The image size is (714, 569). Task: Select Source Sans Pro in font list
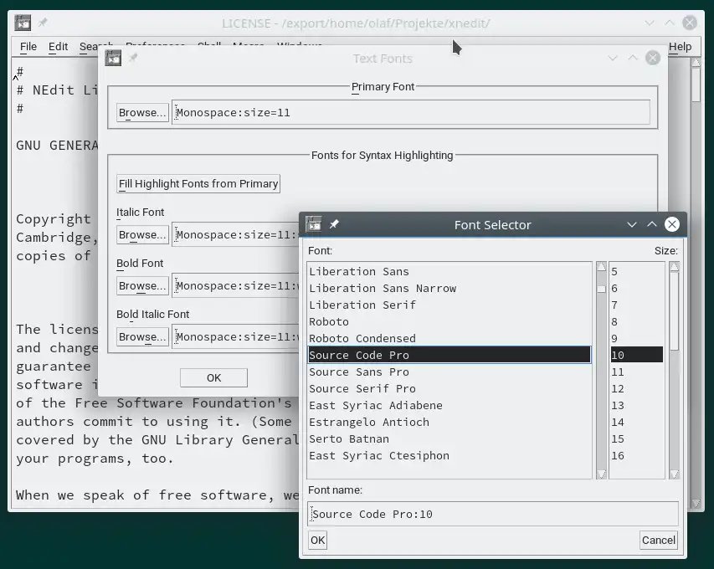pyautogui.click(x=359, y=372)
